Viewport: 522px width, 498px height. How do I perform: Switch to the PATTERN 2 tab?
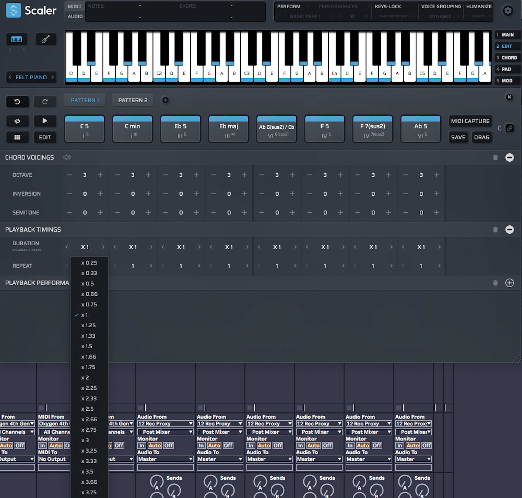coord(133,100)
